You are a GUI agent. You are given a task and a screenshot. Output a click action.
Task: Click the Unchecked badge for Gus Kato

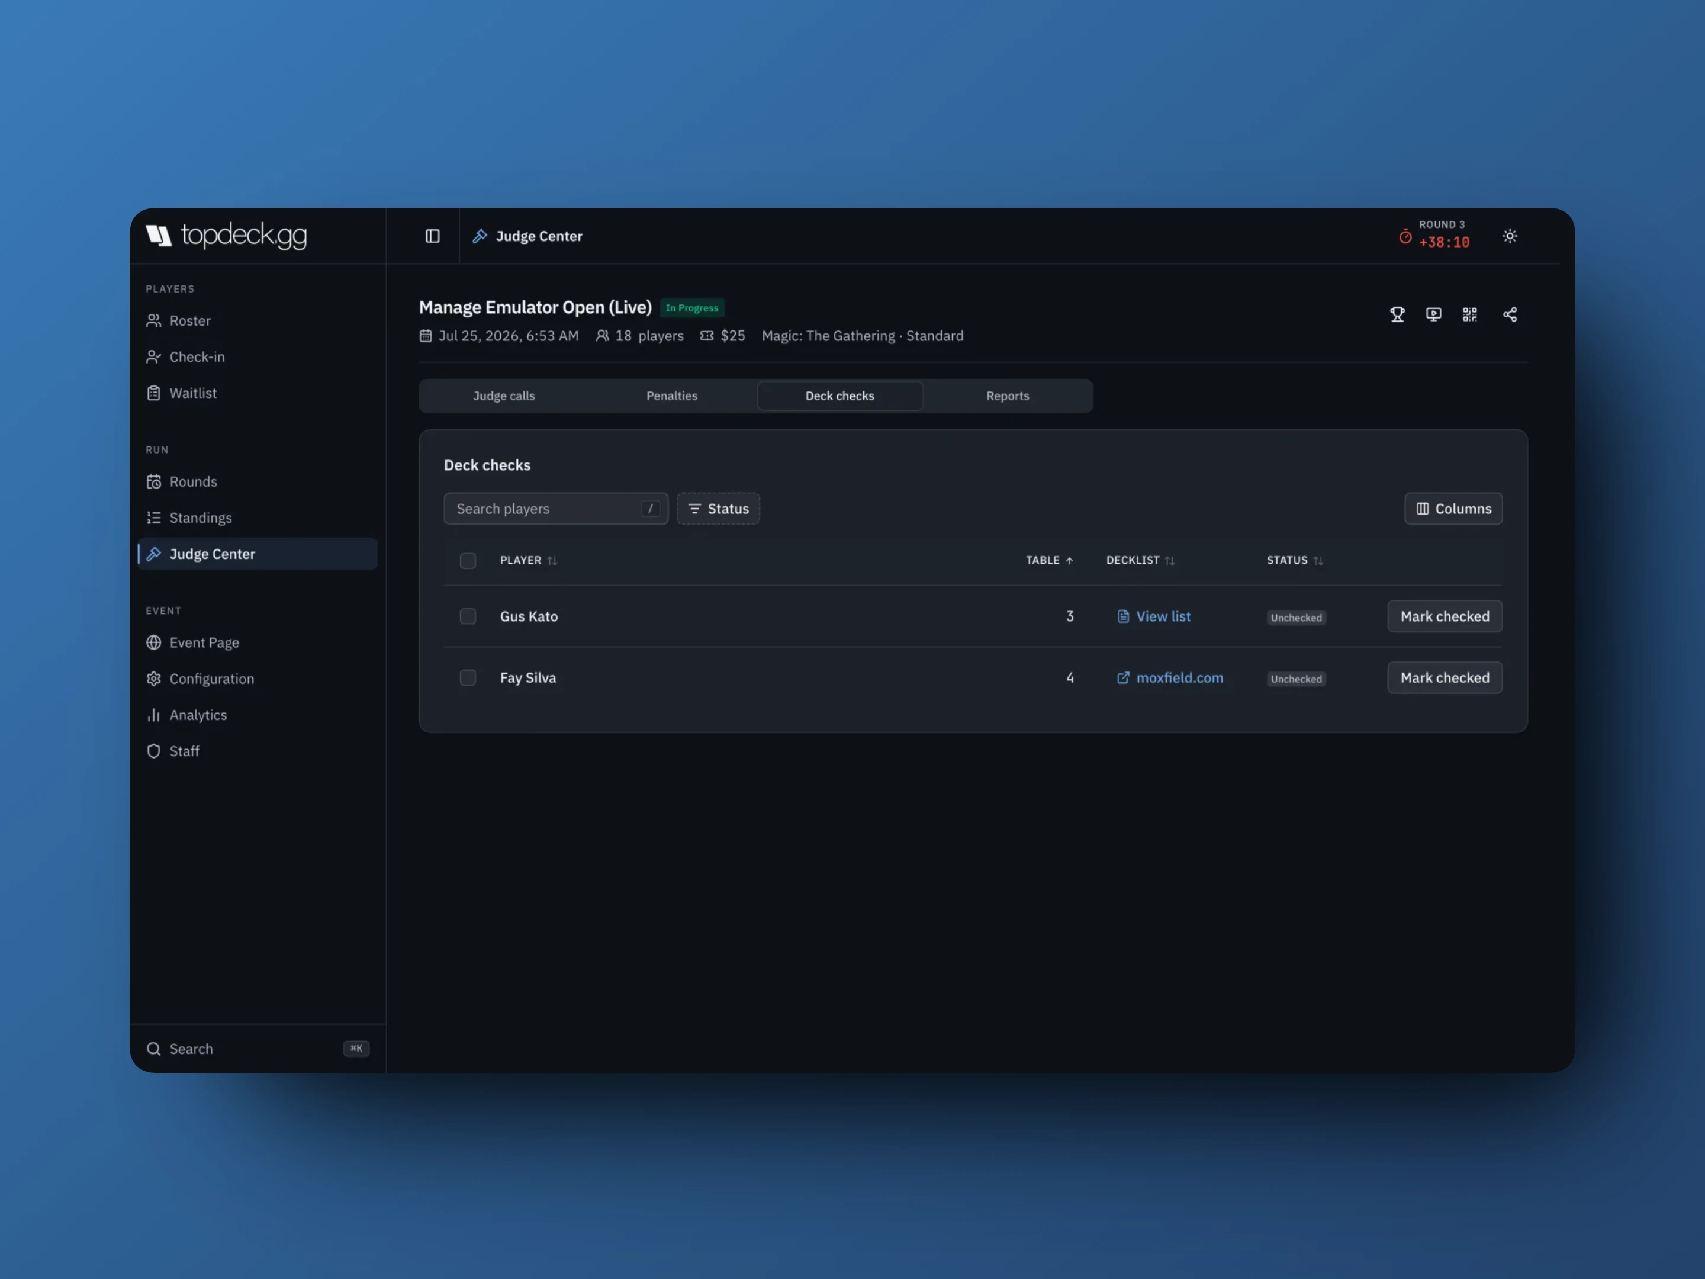click(x=1296, y=618)
